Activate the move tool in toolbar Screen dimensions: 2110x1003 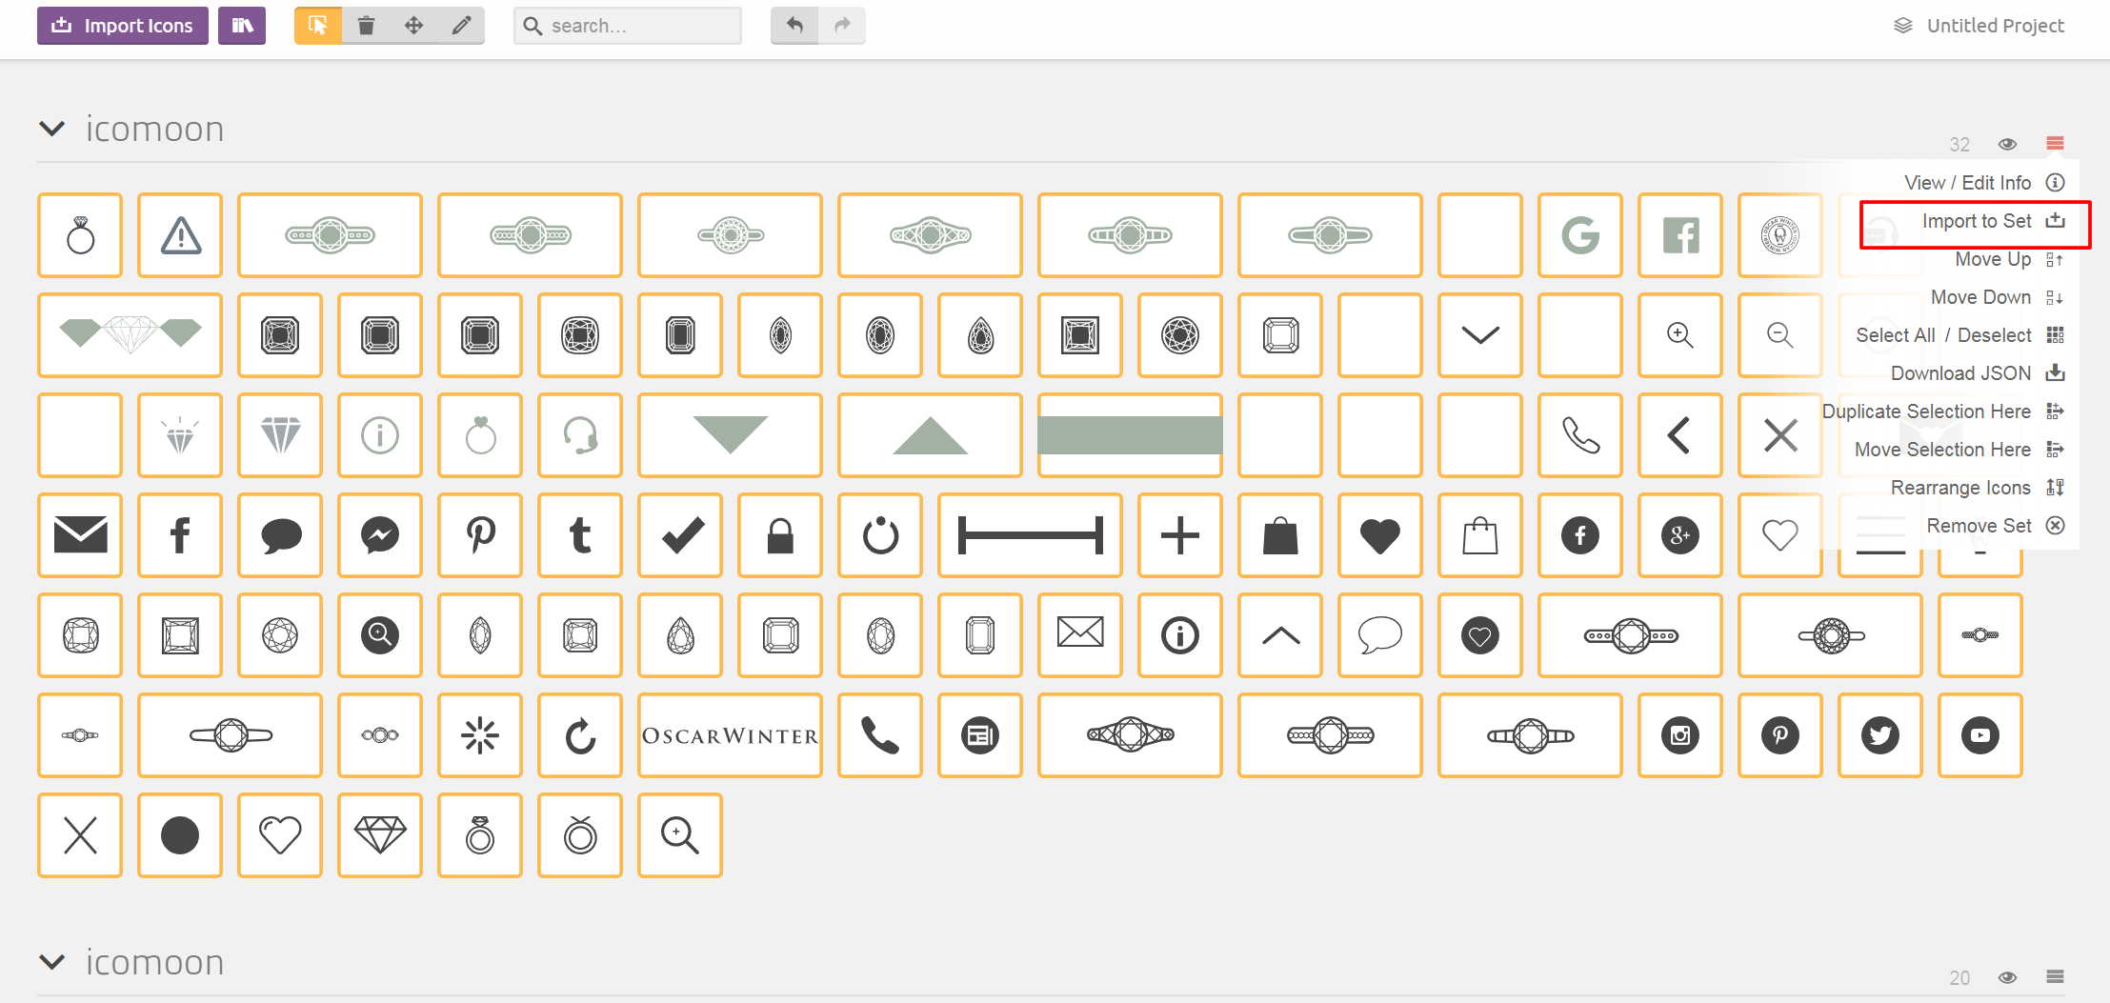[413, 26]
